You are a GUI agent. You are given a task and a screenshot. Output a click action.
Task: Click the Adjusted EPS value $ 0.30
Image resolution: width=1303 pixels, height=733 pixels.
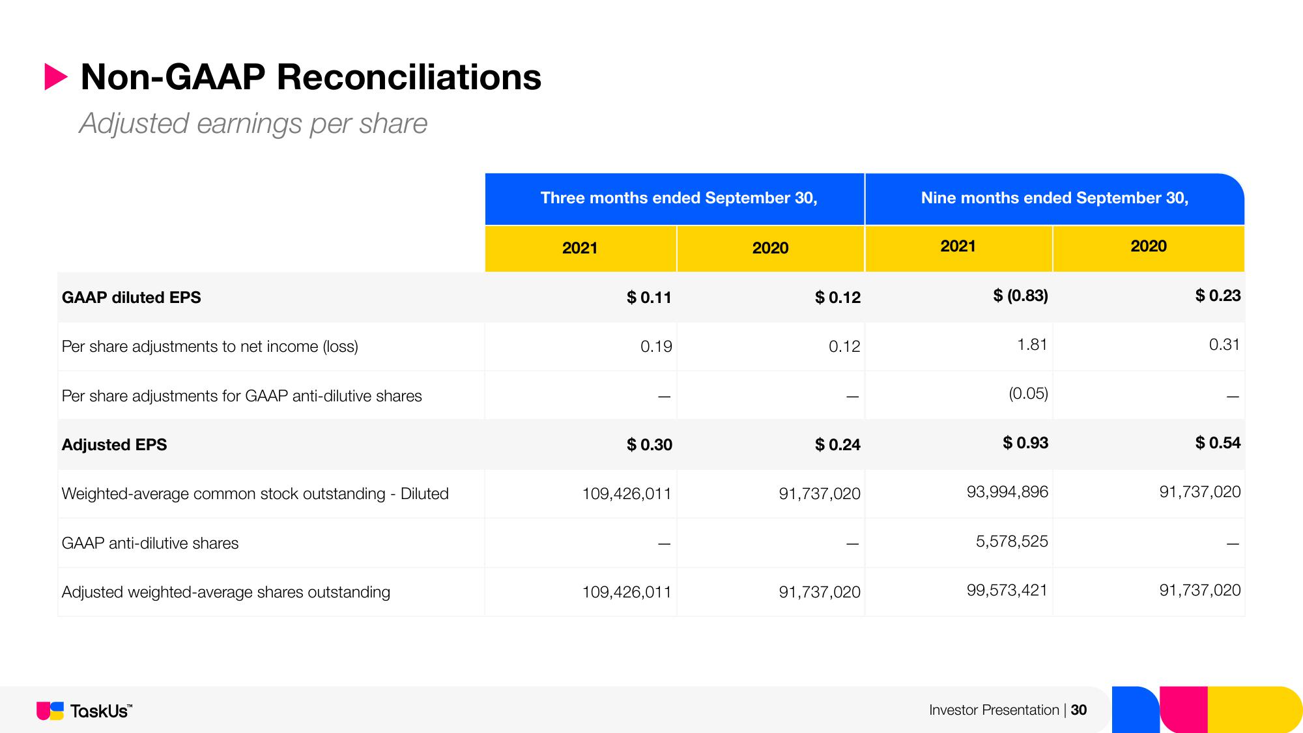(x=649, y=445)
